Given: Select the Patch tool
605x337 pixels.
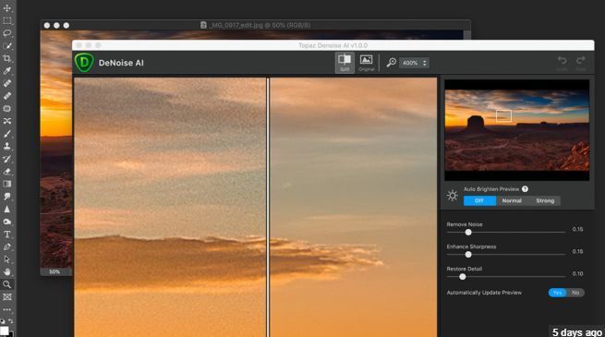Looking at the screenshot, I should pyautogui.click(x=7, y=109).
